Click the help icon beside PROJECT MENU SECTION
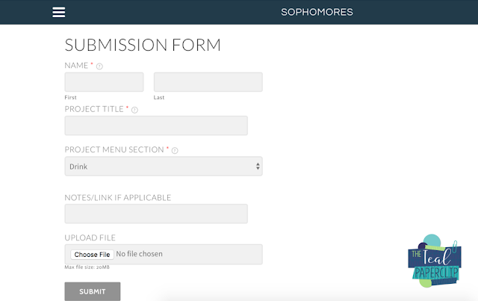Viewport: 478px width, 301px height. coord(175,150)
